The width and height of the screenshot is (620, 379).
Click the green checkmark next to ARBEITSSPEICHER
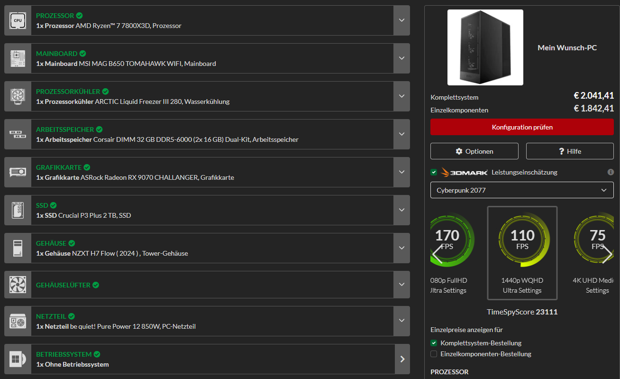coord(99,129)
